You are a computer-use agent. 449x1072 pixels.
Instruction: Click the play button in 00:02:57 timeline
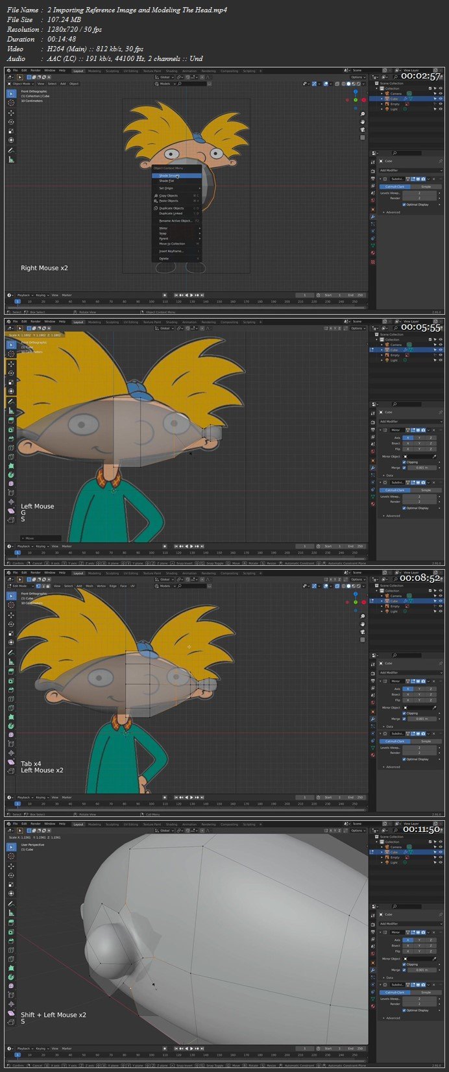191,295
